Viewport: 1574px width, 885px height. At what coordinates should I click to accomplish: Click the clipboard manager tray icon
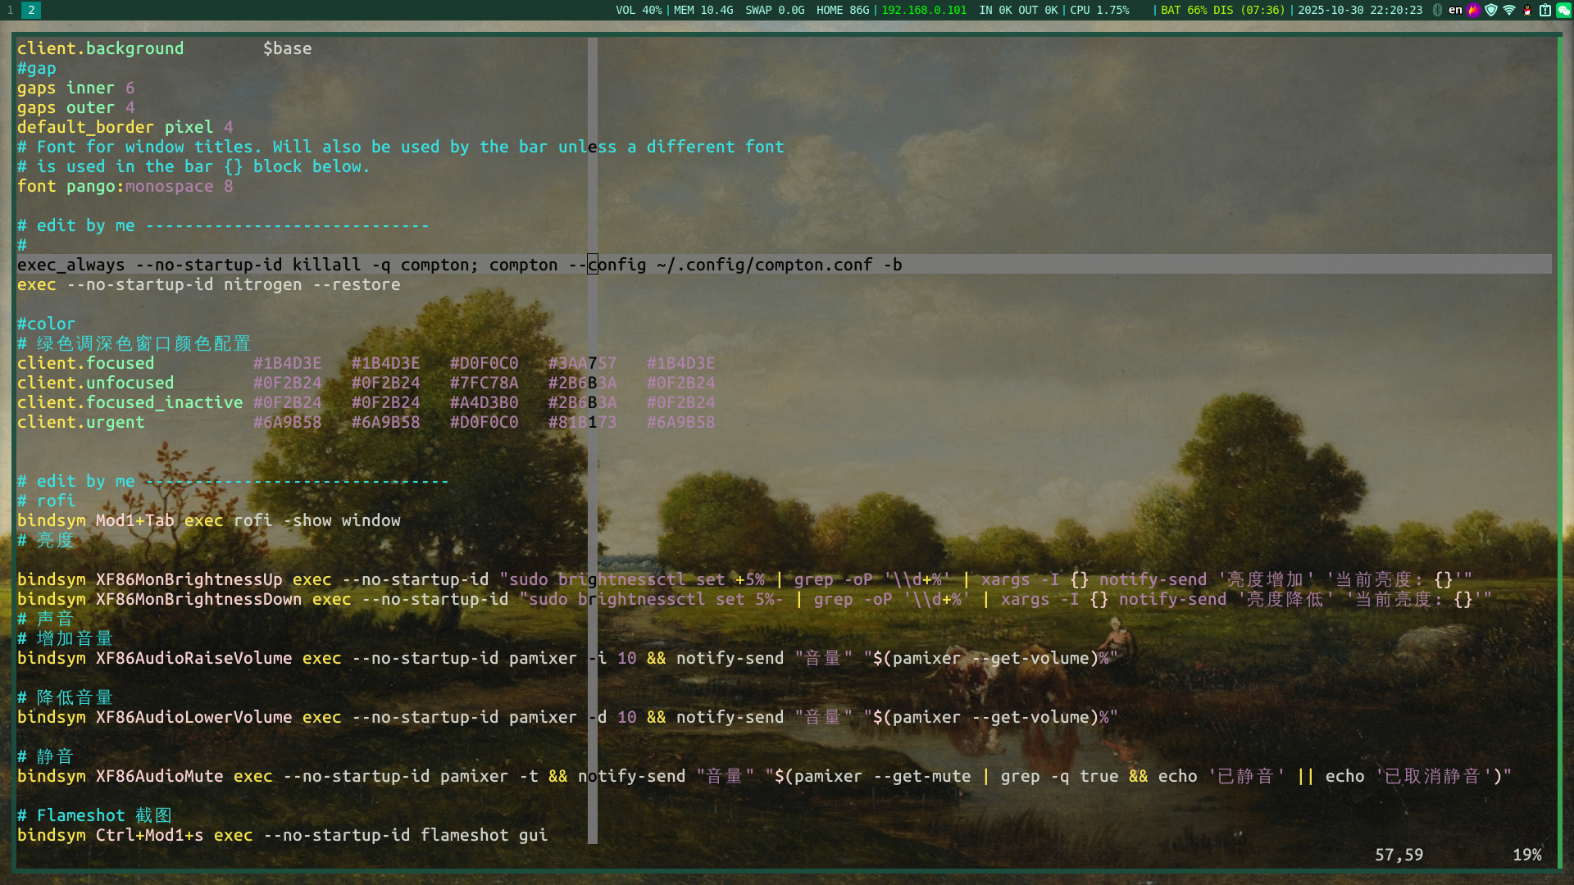tap(1545, 10)
